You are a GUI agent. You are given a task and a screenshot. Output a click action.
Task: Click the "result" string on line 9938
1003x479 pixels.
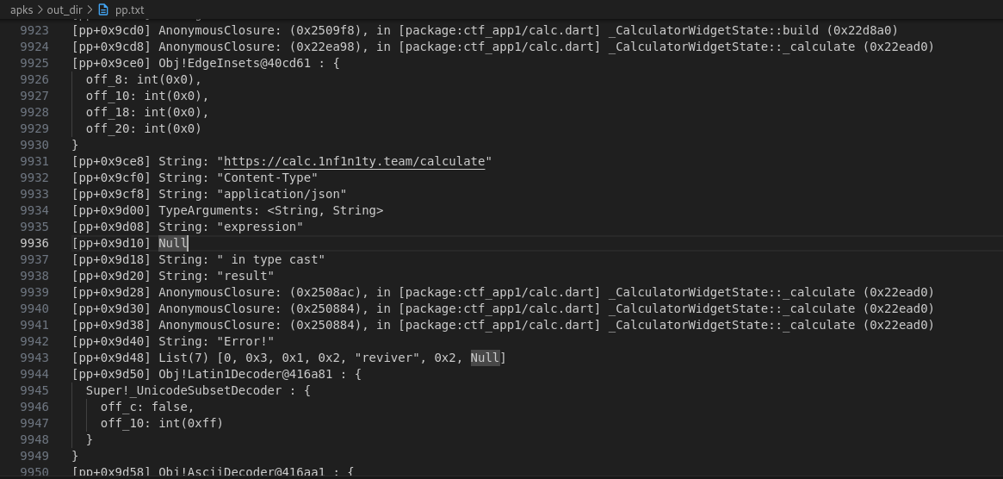tap(245, 276)
